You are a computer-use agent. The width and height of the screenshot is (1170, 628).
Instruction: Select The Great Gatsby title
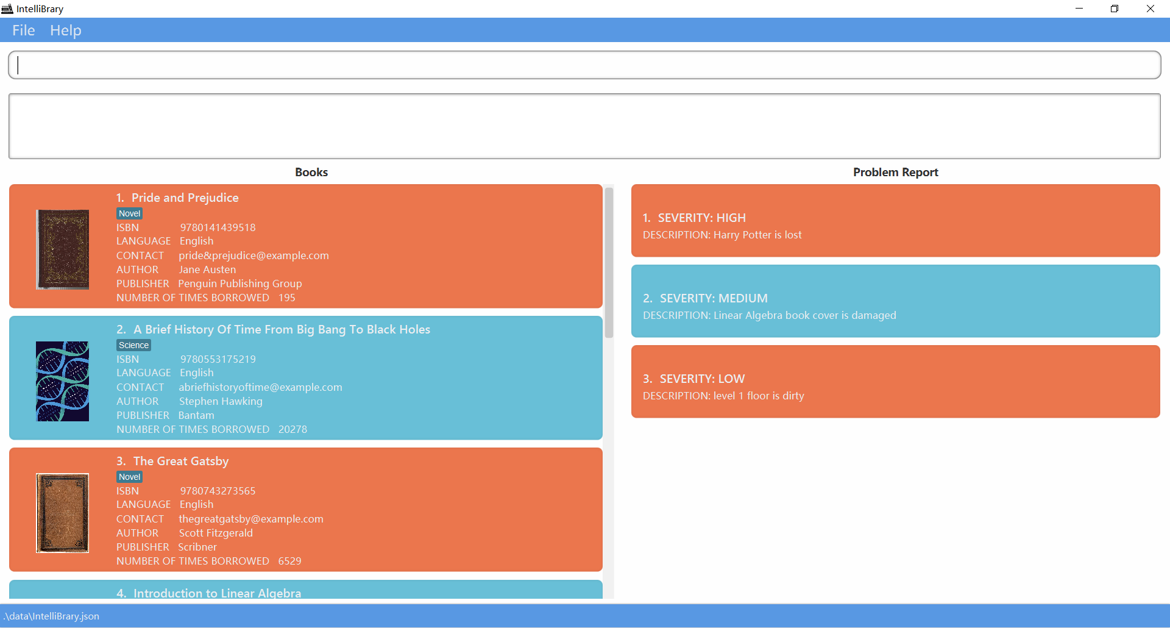point(181,461)
